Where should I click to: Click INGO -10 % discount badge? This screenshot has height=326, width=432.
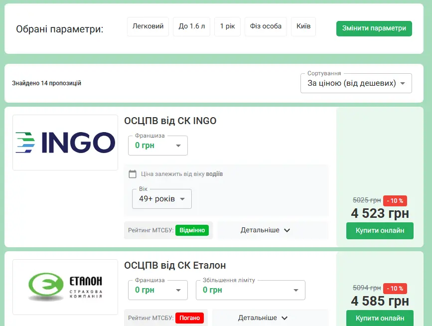395,200
